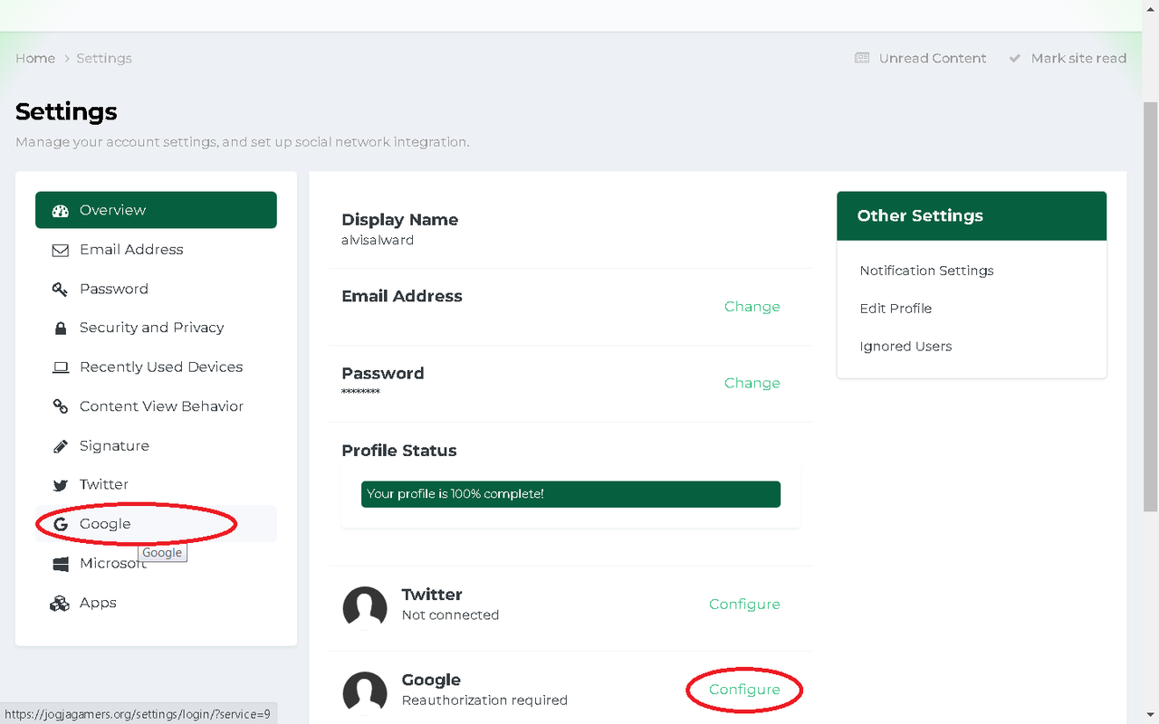Select the Password tab in sidebar

(156, 289)
